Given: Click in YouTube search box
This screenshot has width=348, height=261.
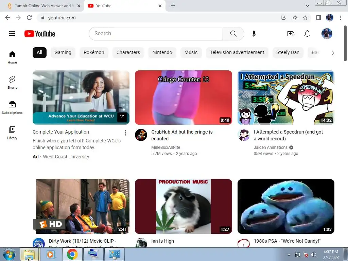Looking at the screenshot, I should 156,34.
